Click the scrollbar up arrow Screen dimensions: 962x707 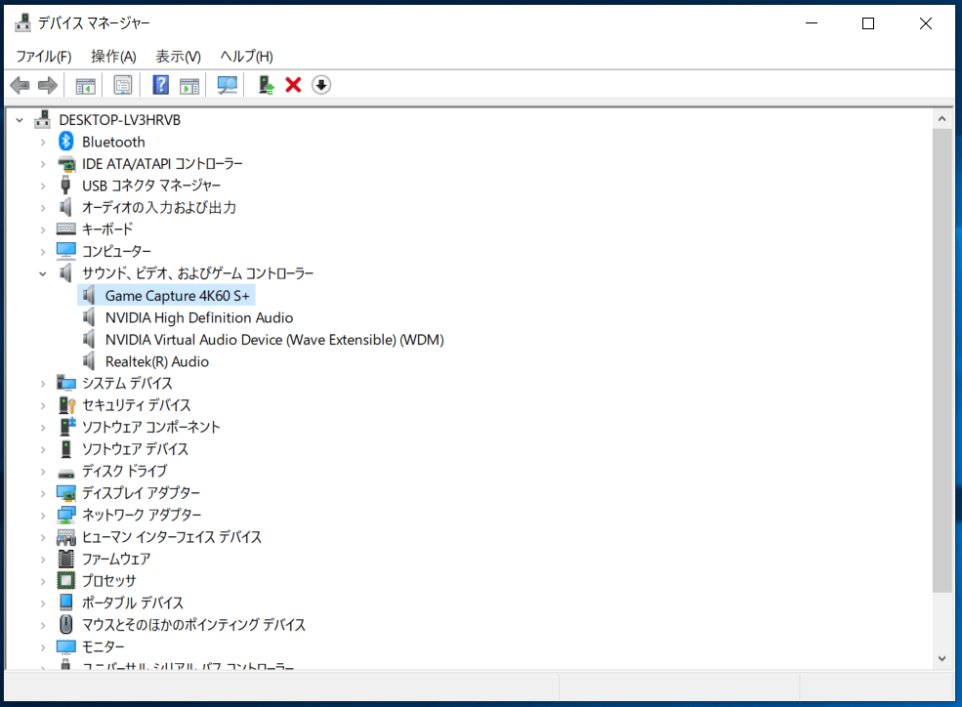(x=942, y=119)
